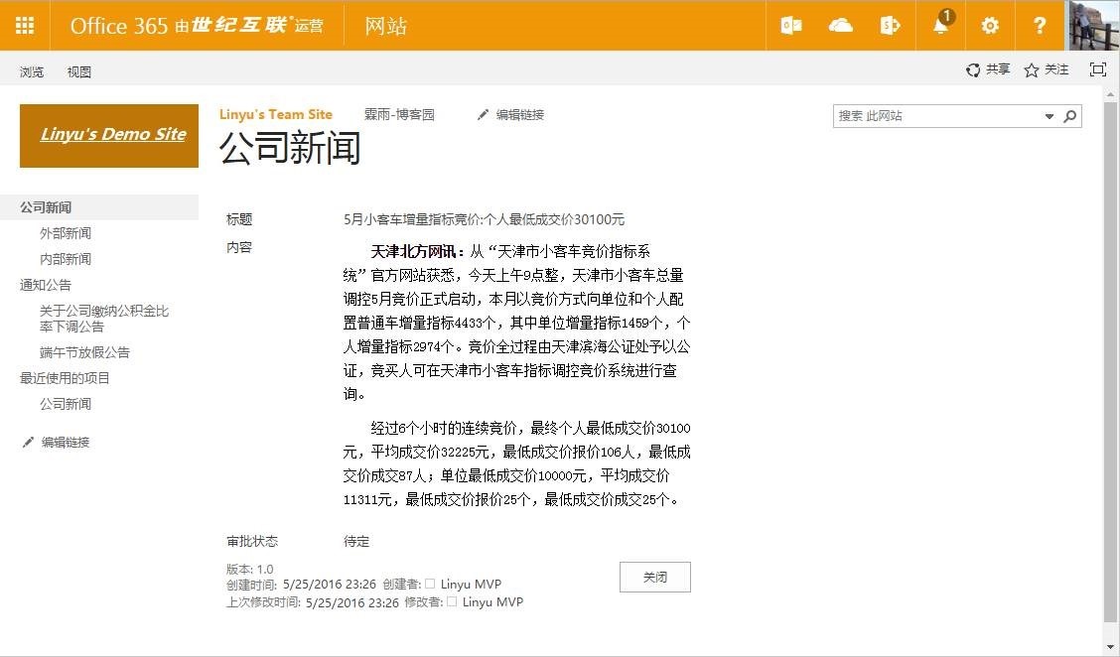Click presence indicator beside 修改者 Linyu MVP
Image resolution: width=1120 pixels, height=657 pixels.
click(x=452, y=601)
